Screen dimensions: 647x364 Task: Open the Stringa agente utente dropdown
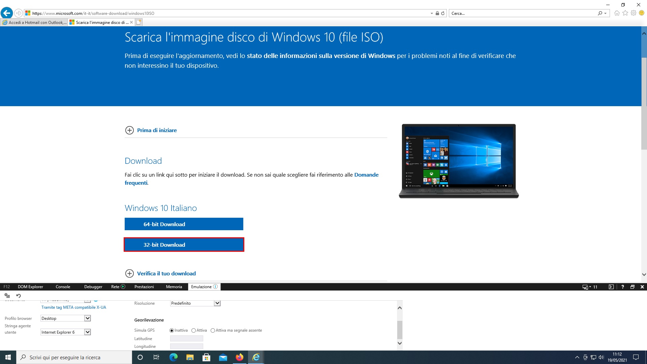(66, 332)
